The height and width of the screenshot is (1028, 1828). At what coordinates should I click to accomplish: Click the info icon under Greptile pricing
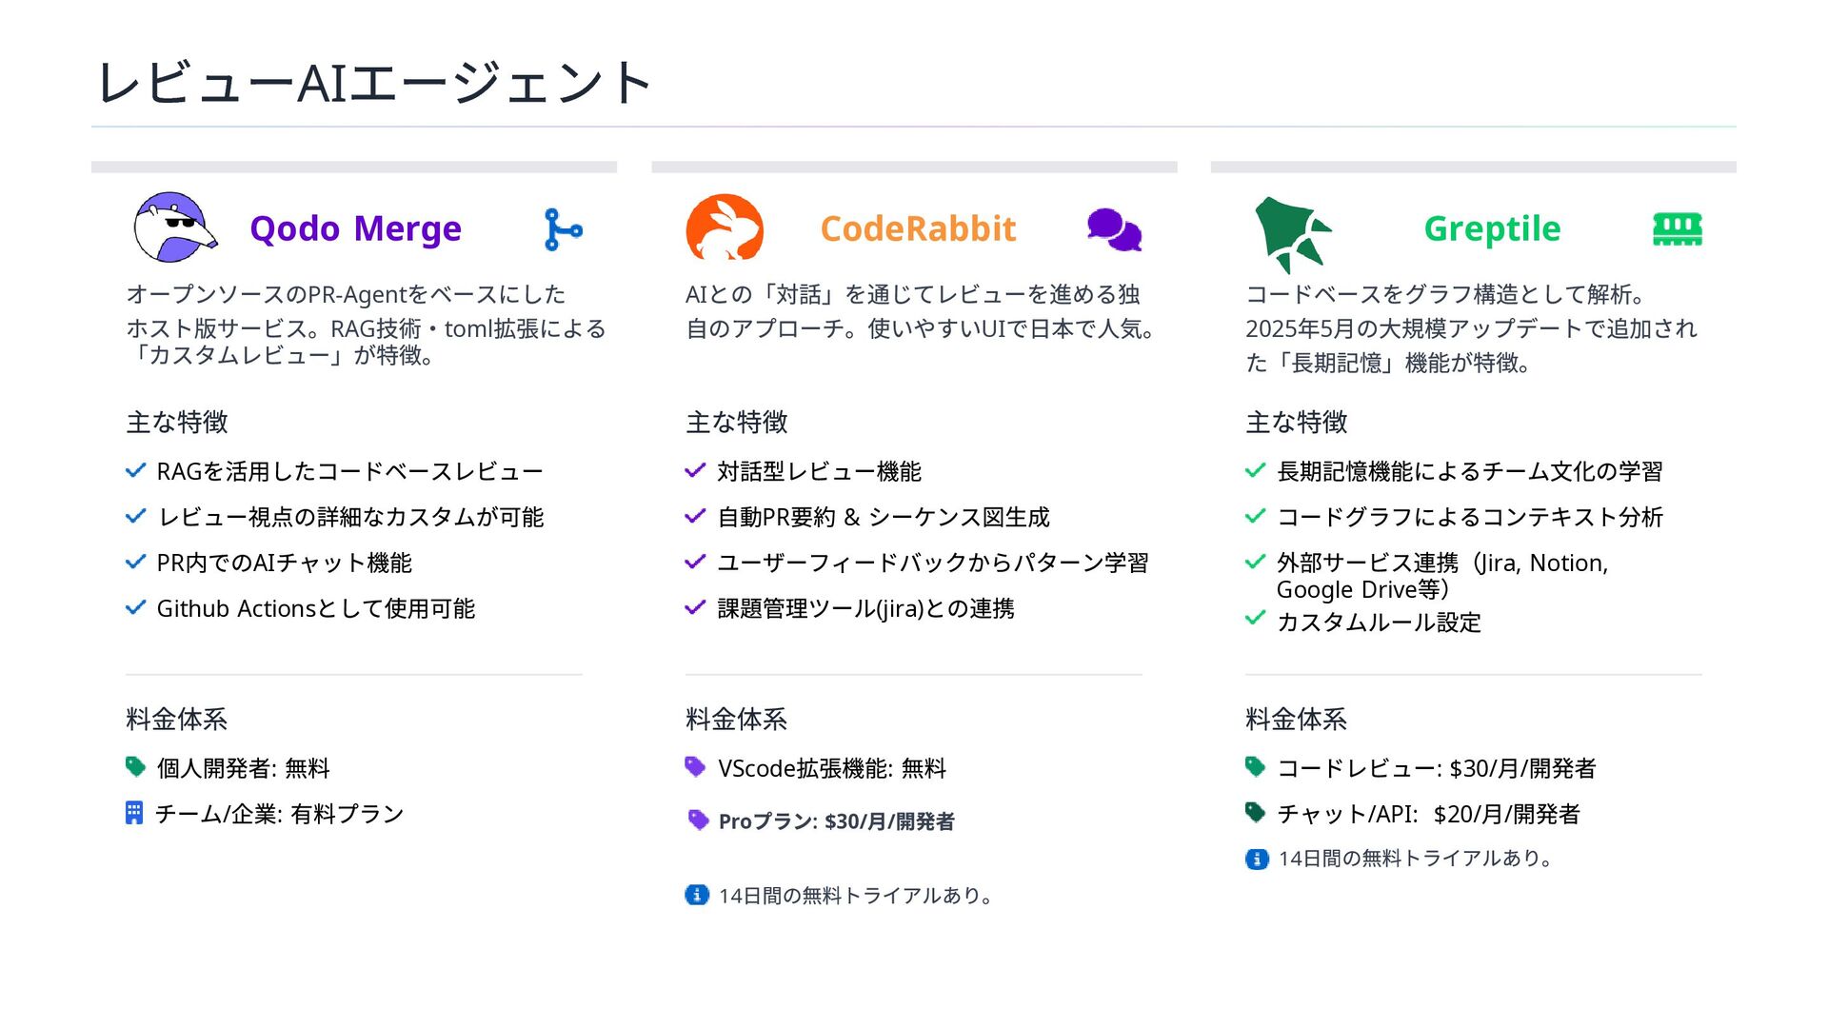(x=1257, y=859)
